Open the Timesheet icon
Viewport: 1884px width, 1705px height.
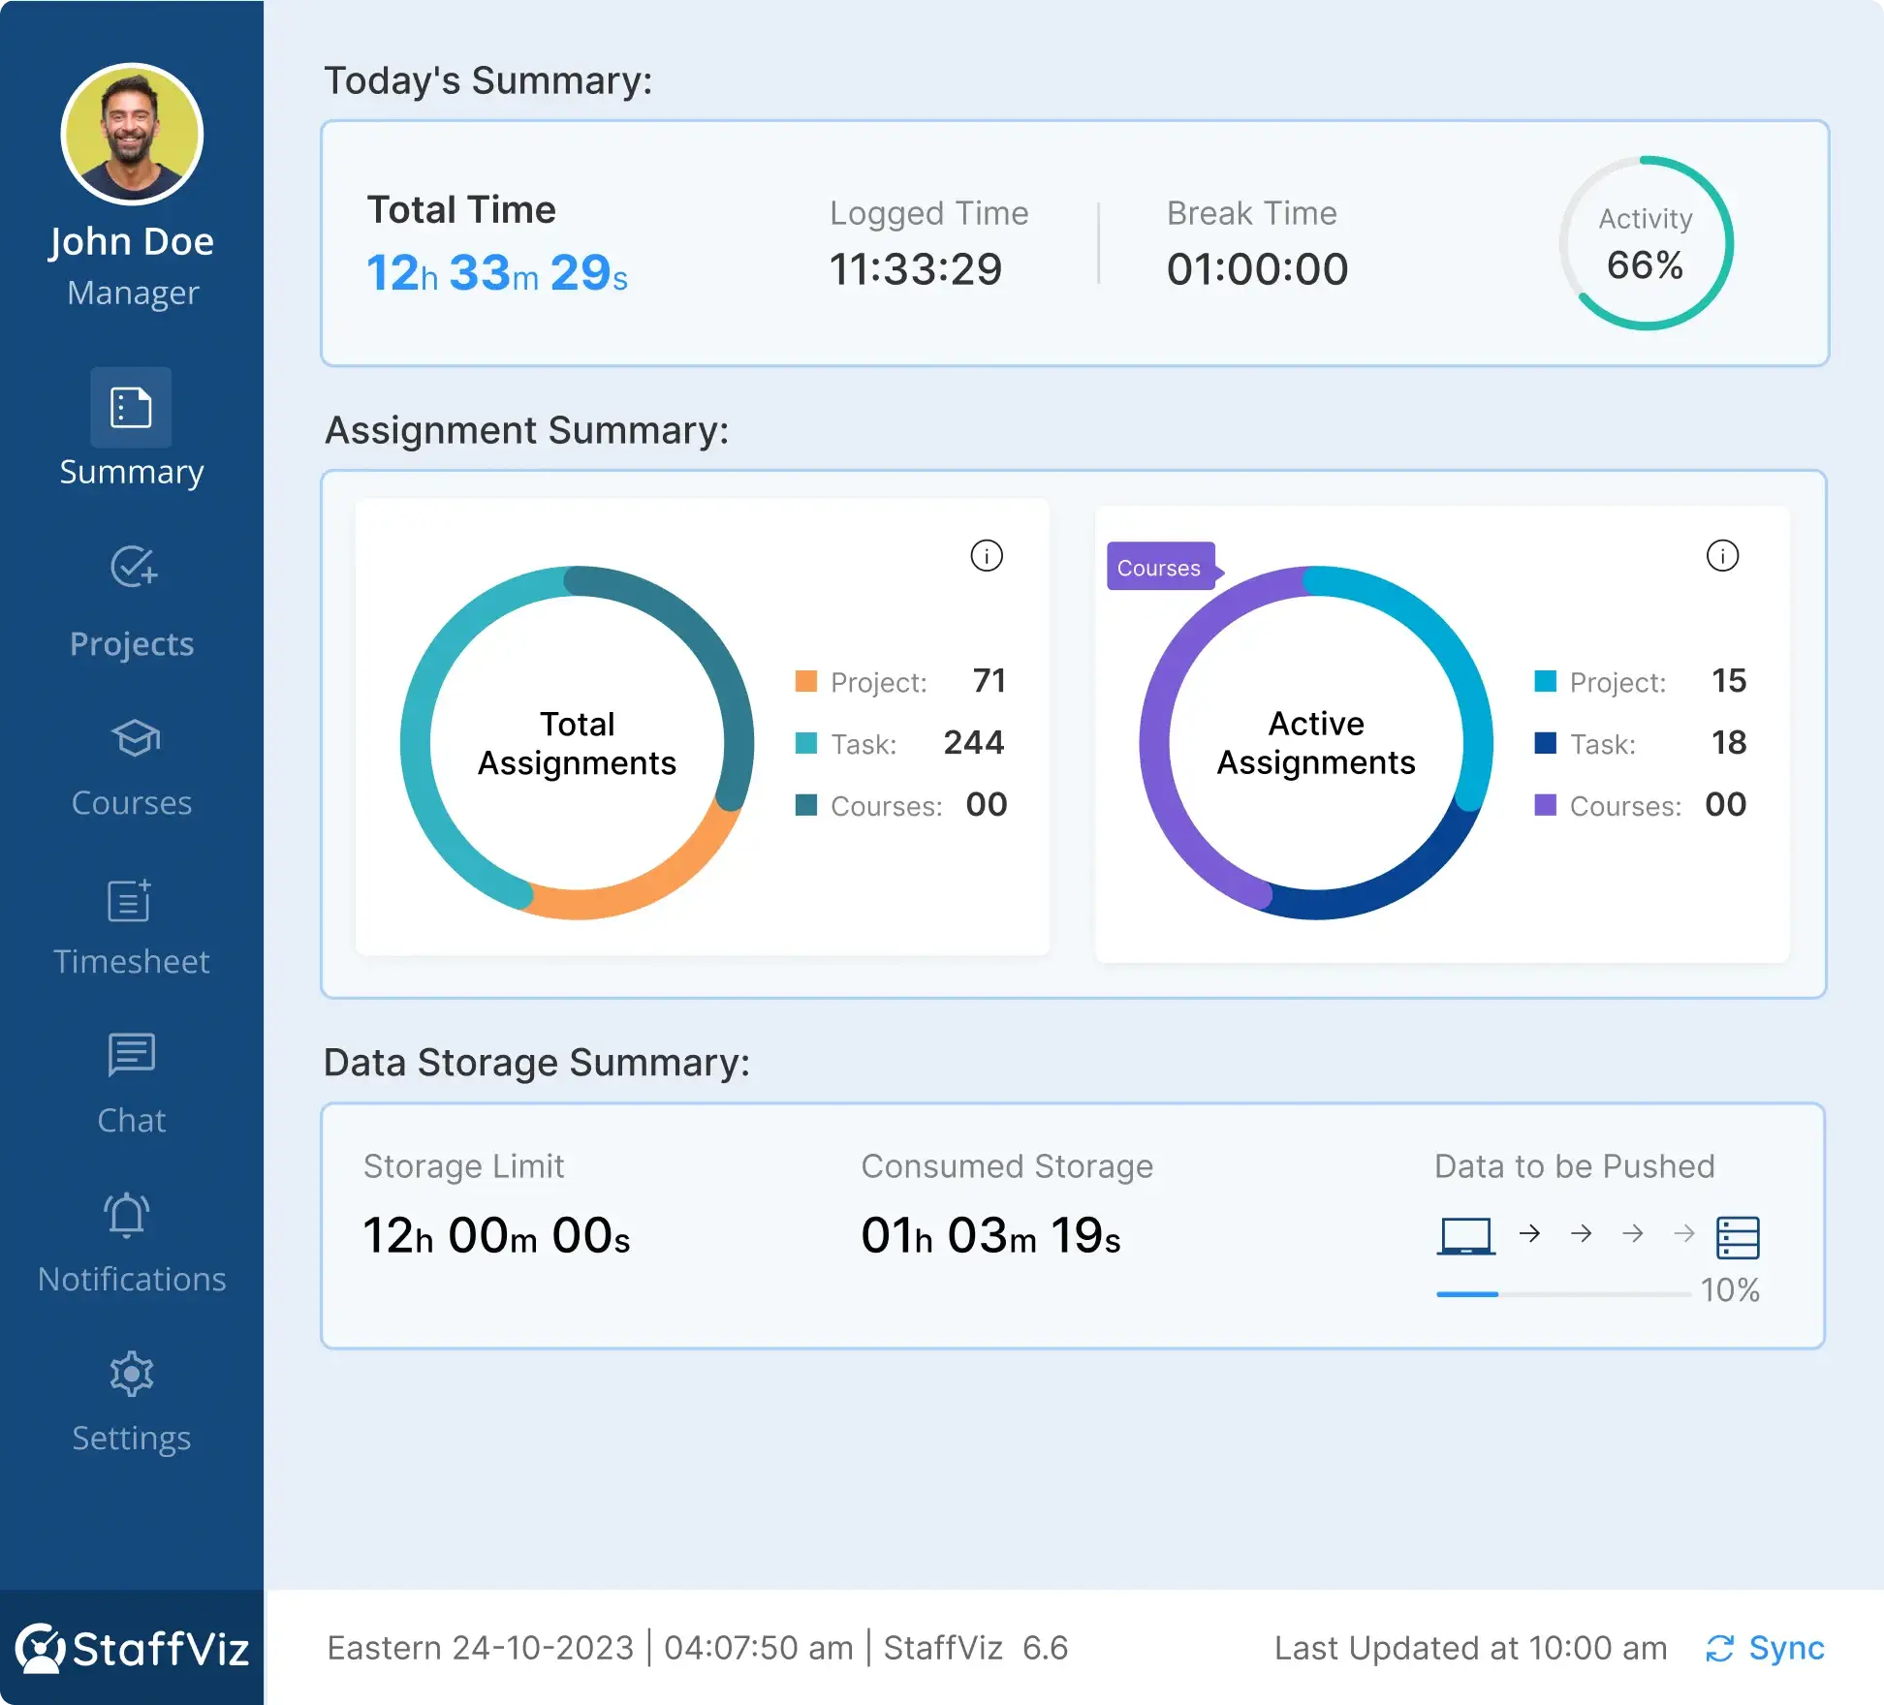130,901
